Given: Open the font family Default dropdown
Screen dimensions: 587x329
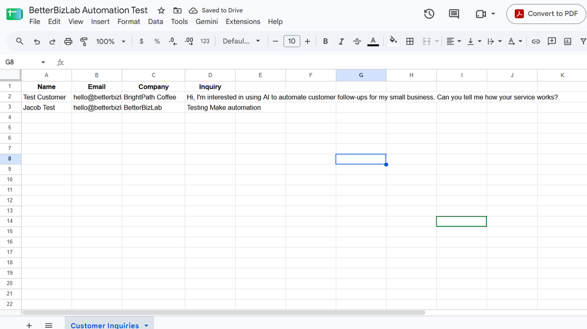Looking at the screenshot, I should [241, 41].
